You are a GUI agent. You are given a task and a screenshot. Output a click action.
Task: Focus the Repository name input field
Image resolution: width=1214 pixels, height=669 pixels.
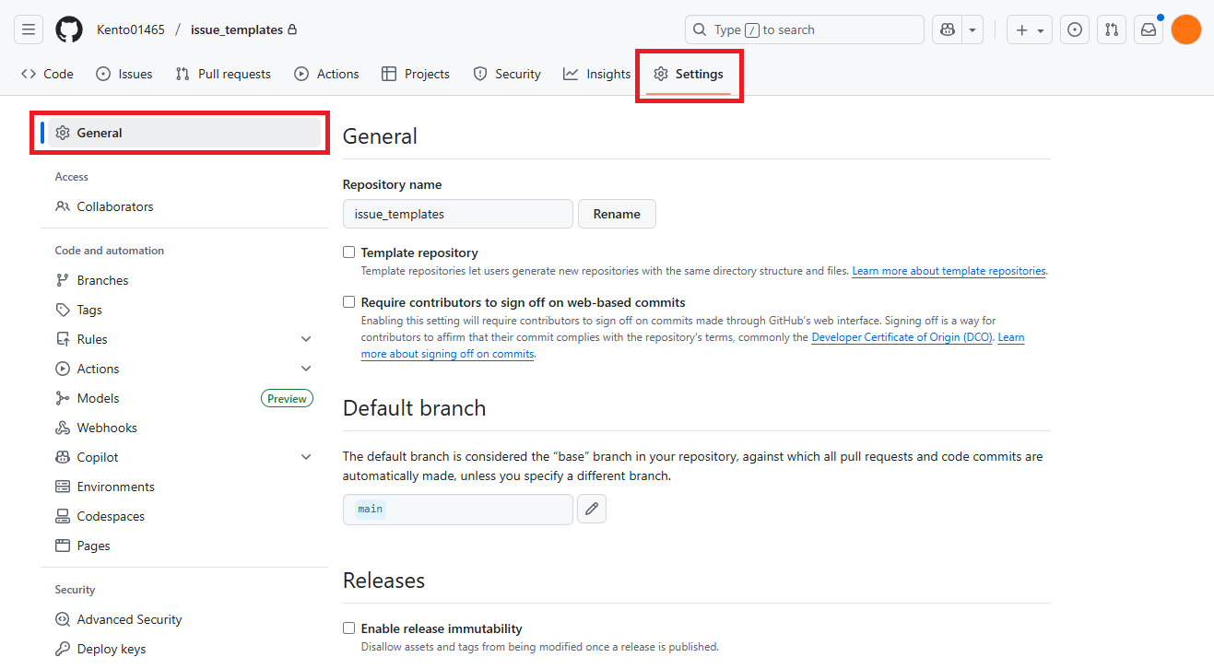coord(458,214)
